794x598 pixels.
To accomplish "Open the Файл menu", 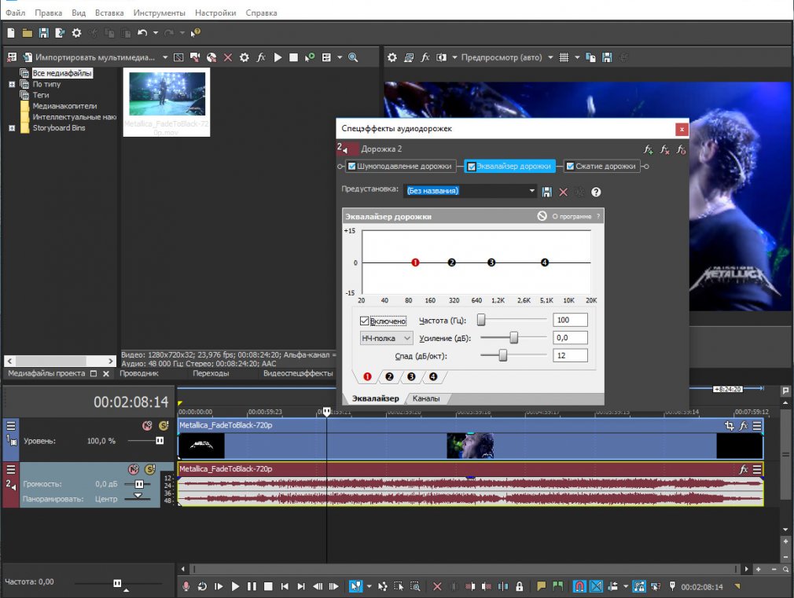I will tap(15, 13).
